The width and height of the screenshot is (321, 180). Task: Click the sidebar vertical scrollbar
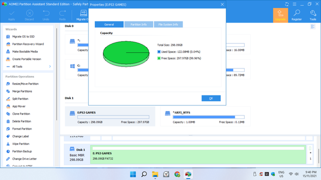pyautogui.click(x=57, y=74)
